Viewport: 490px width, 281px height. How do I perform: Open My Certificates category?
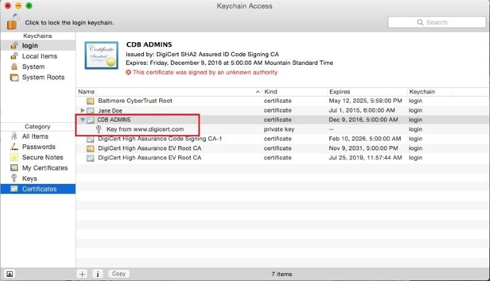click(45, 168)
